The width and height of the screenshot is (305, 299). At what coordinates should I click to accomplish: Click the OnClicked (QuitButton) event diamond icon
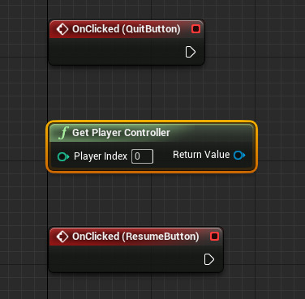[x=62, y=29]
